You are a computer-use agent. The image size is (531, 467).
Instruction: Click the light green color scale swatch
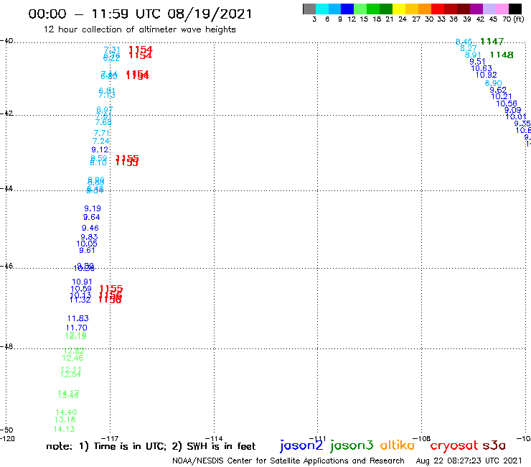pos(360,9)
